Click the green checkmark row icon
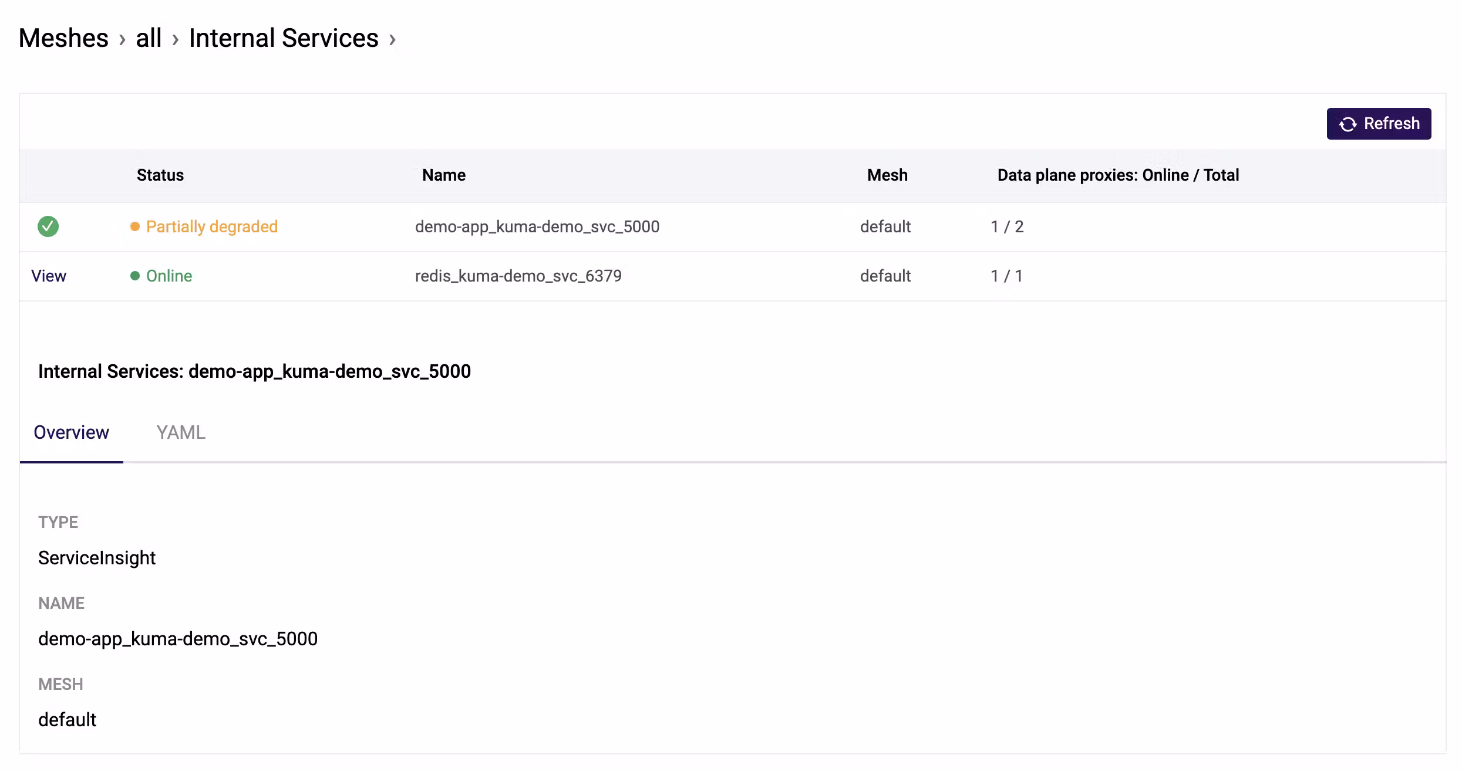Screen dimensions: 1462x772 tap(48, 226)
